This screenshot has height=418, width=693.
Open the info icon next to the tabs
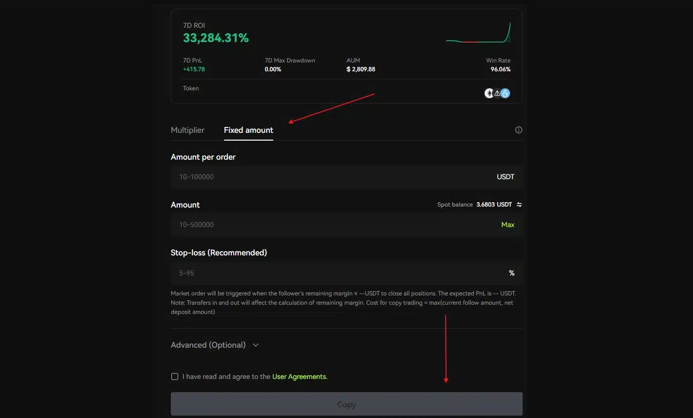518,130
